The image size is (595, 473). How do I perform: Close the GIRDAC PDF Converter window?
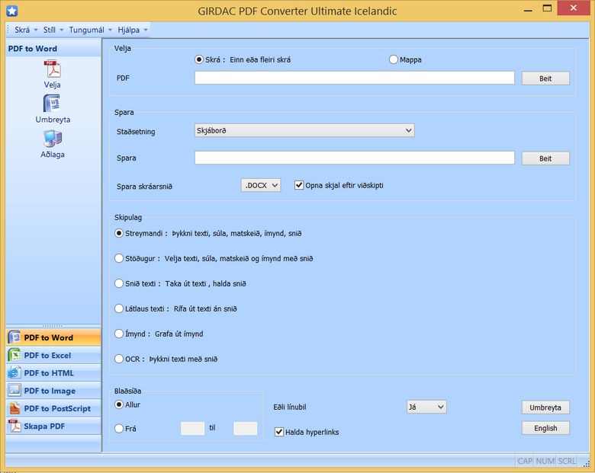(574, 8)
